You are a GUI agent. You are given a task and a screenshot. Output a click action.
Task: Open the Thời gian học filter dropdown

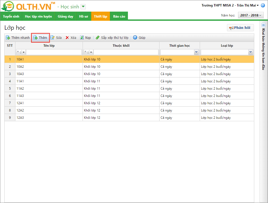click(x=196, y=52)
